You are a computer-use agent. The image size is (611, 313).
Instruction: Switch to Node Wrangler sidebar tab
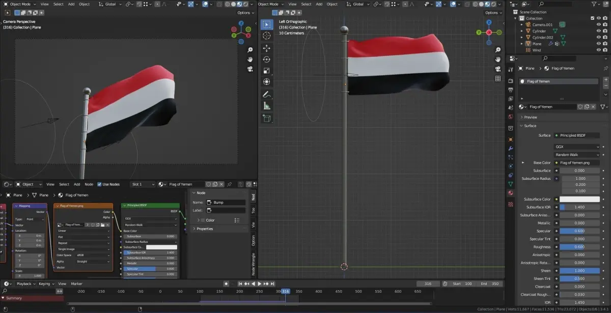(253, 263)
